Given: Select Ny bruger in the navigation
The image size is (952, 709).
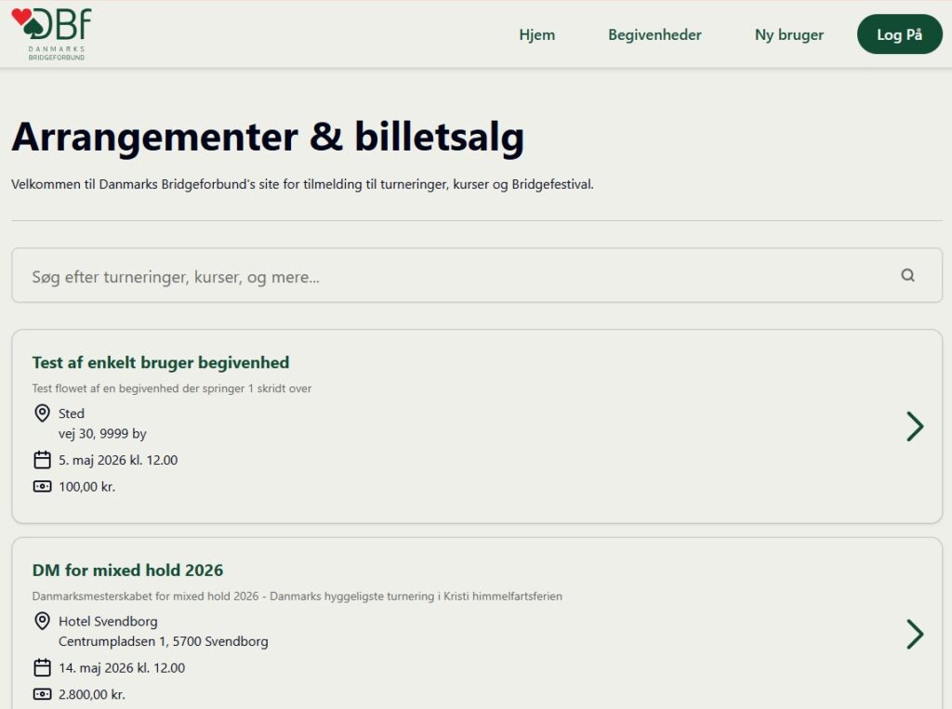Looking at the screenshot, I should (788, 34).
